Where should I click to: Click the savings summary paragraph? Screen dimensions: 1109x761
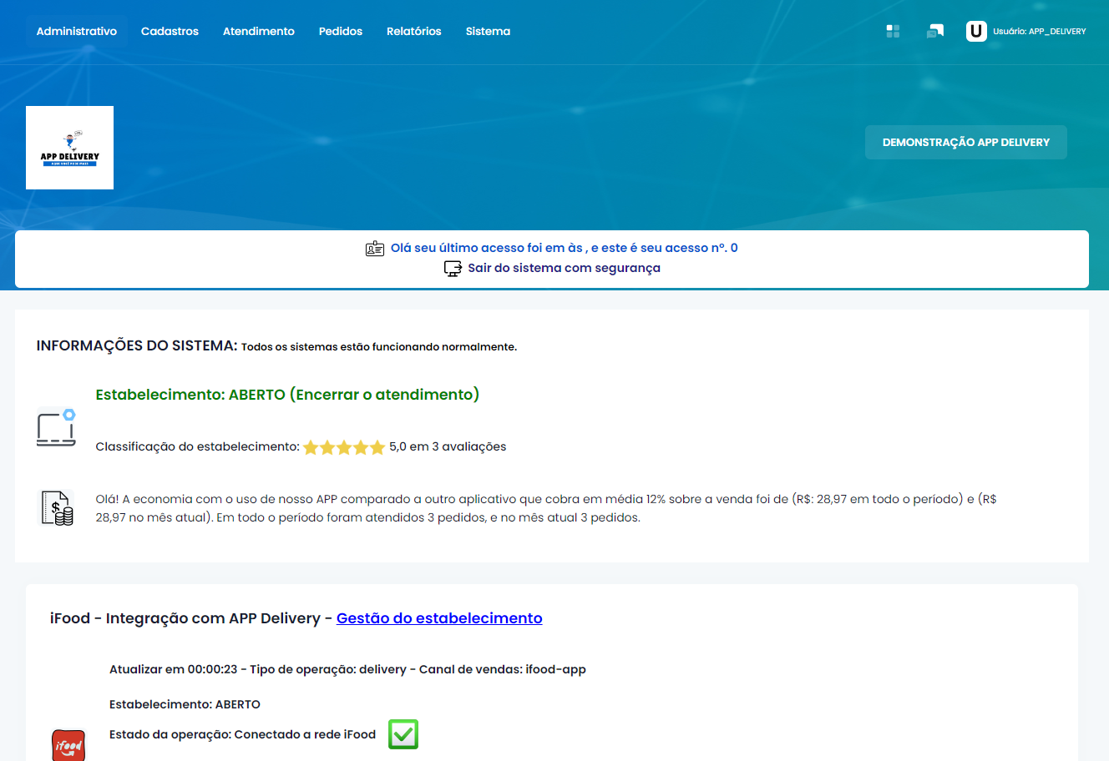(x=546, y=508)
